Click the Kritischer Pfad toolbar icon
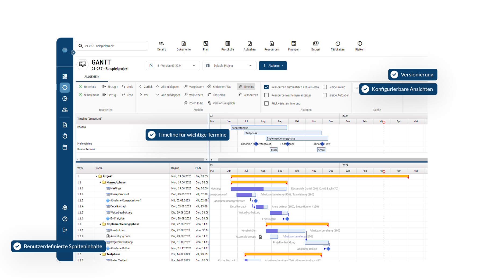Screen dimensions: 484x278 point(209,87)
